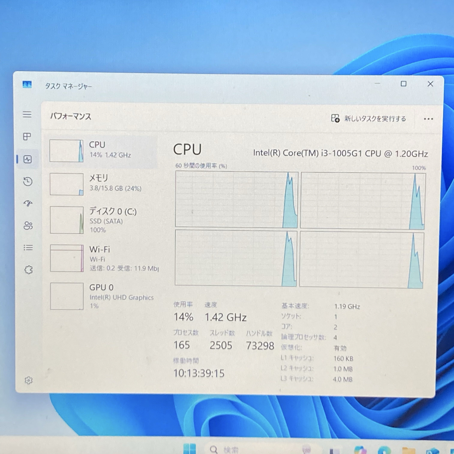Click the 14% utilization value
454x454 pixels.
click(183, 317)
